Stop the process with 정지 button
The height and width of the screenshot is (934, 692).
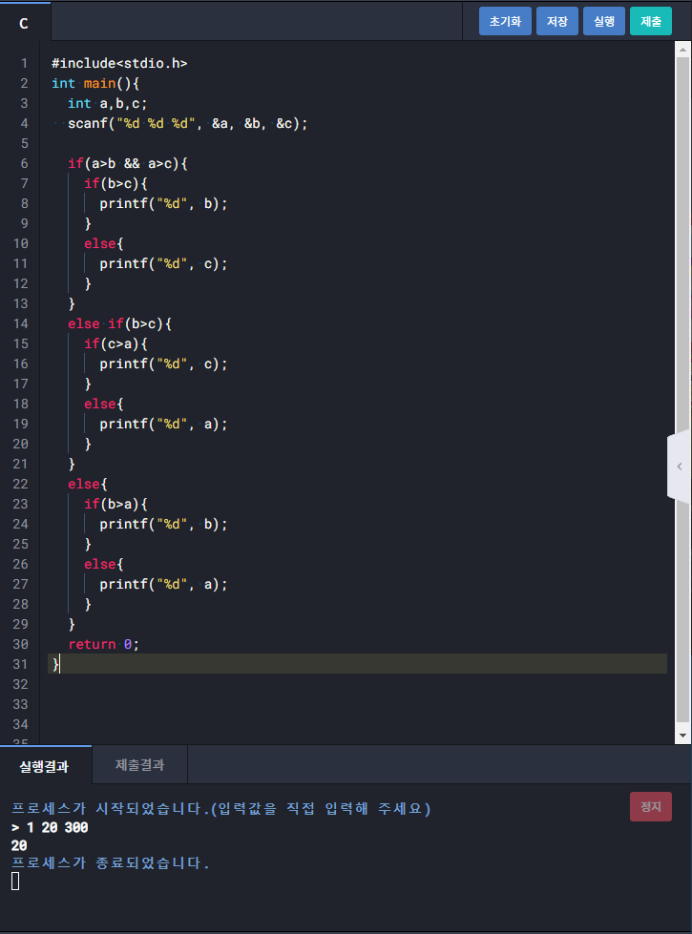pyautogui.click(x=650, y=806)
